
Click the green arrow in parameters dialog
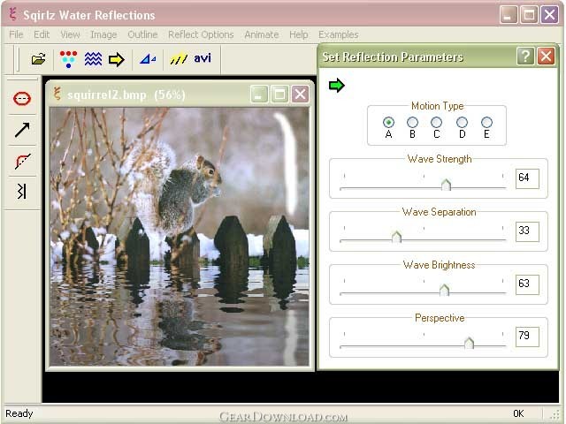(x=336, y=86)
